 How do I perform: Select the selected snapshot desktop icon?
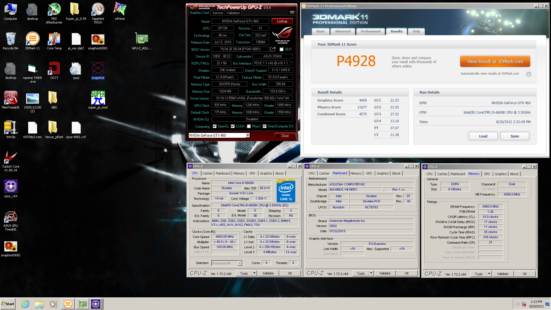click(x=98, y=71)
